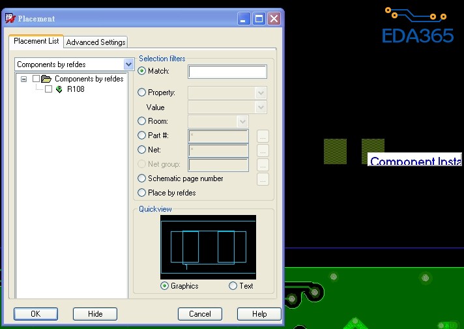Switch to the Advanced Settings tab

coord(96,42)
